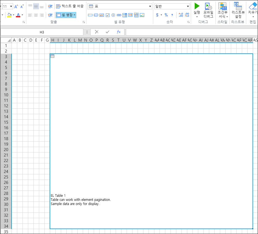Enable 텍스트 줄 바꿈 text wrap
Image resolution: width=258 pixels, height=234 pixels.
(70, 6)
